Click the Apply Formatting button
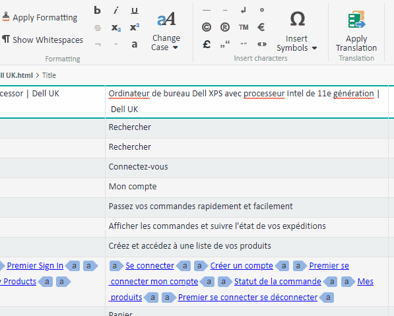Image resolution: width=394 pixels, height=316 pixels. 40,17
